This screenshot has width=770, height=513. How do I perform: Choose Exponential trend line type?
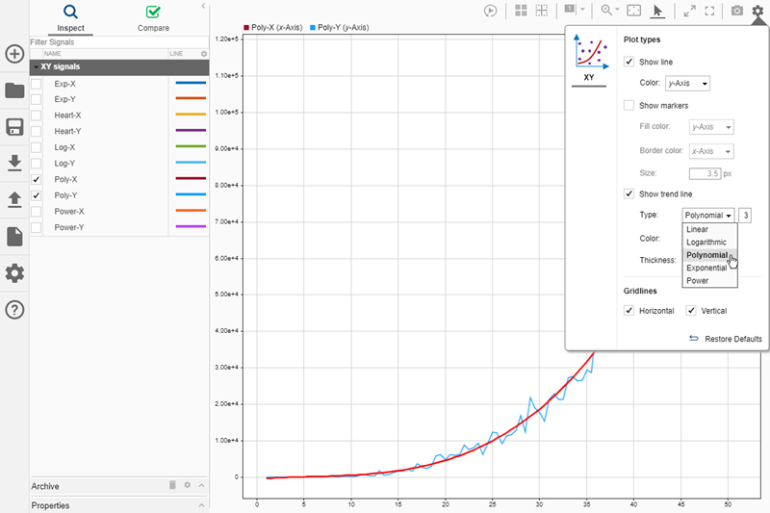pos(709,268)
